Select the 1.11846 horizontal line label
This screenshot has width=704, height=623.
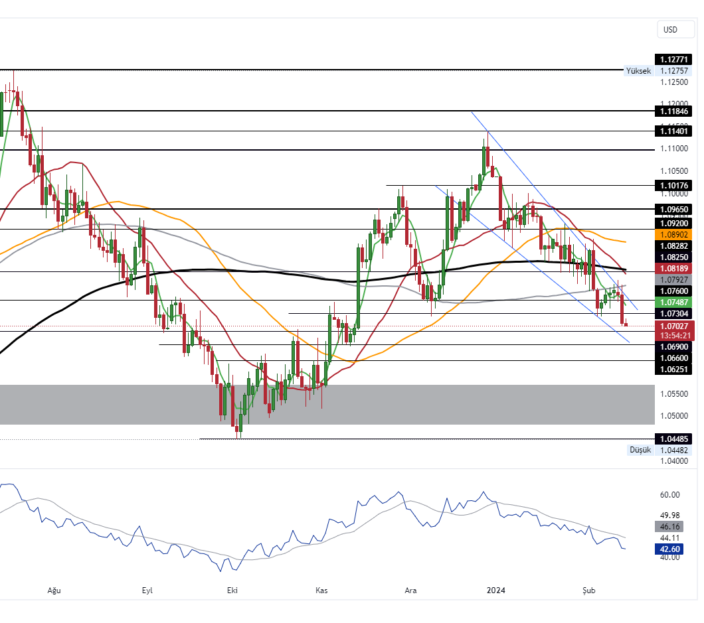point(674,111)
